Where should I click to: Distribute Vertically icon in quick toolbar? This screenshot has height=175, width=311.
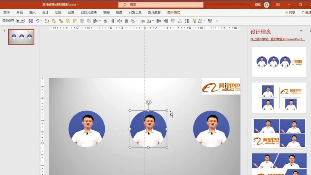pos(126,21)
